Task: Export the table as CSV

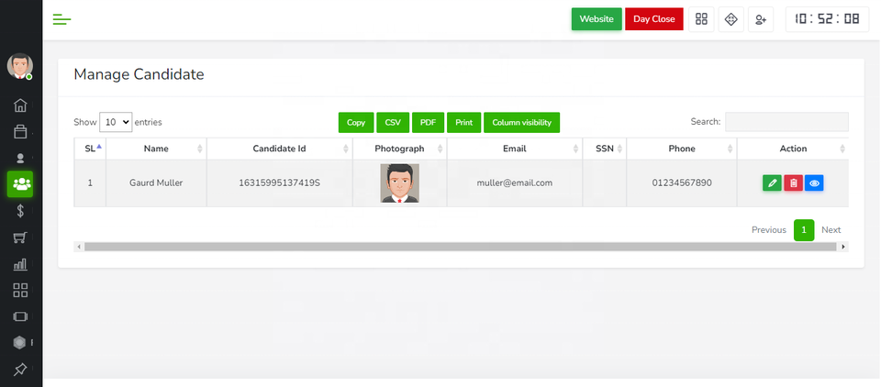Action: click(393, 123)
